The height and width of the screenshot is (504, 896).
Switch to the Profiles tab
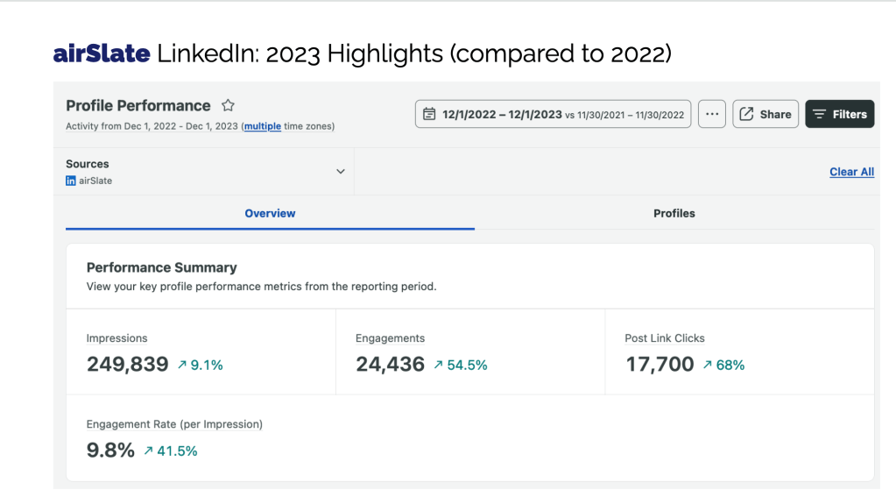674,213
